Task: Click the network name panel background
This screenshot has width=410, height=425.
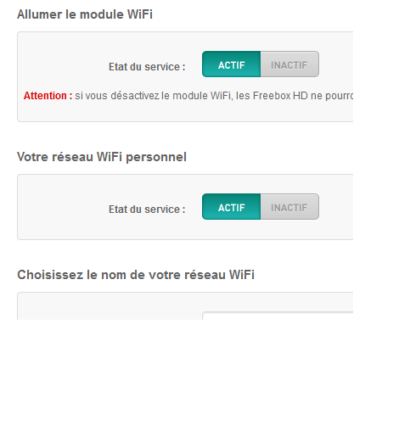Action: coord(108,307)
